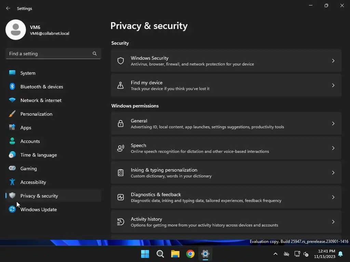
Task: Expand Find my device with its chevron
Action: 333,85
